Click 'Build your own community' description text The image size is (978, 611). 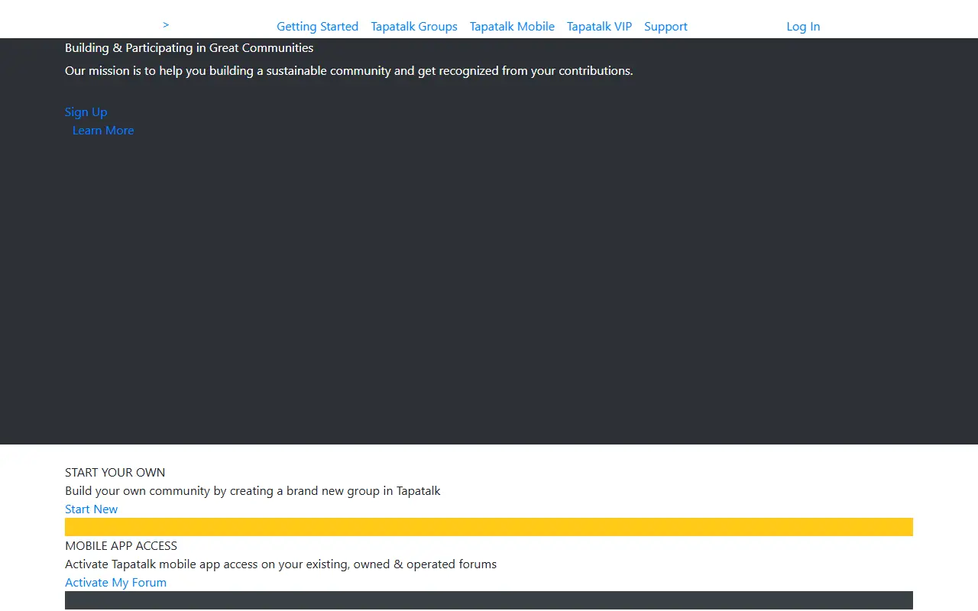[253, 491]
